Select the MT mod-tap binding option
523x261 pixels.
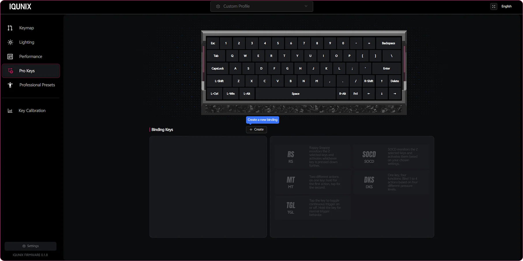click(x=290, y=182)
